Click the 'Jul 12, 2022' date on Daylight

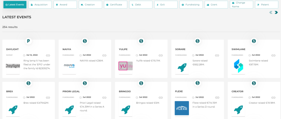point(32,55)
